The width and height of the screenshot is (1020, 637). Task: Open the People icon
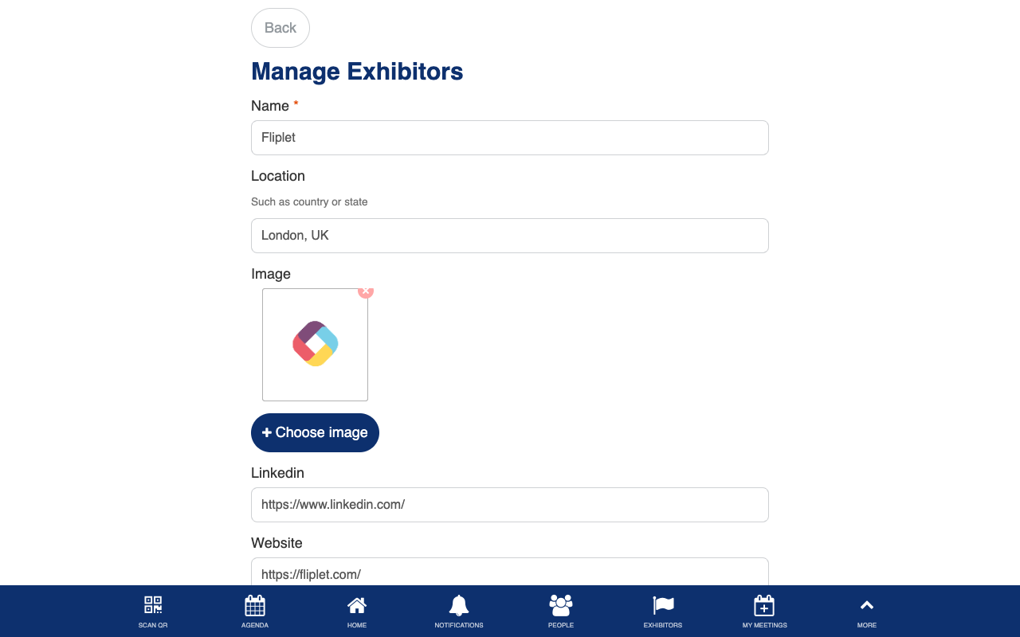tap(561, 605)
